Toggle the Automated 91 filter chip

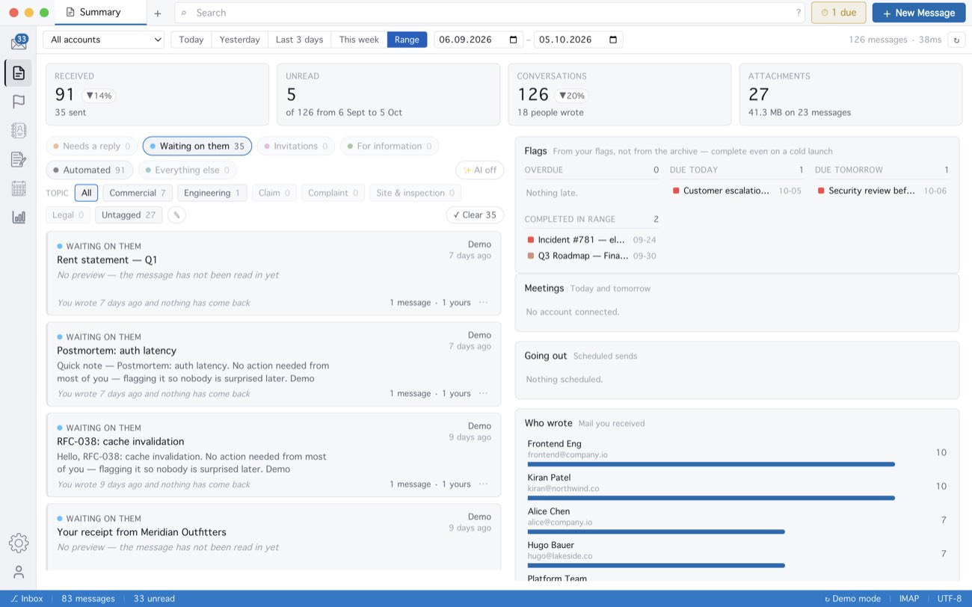90,170
